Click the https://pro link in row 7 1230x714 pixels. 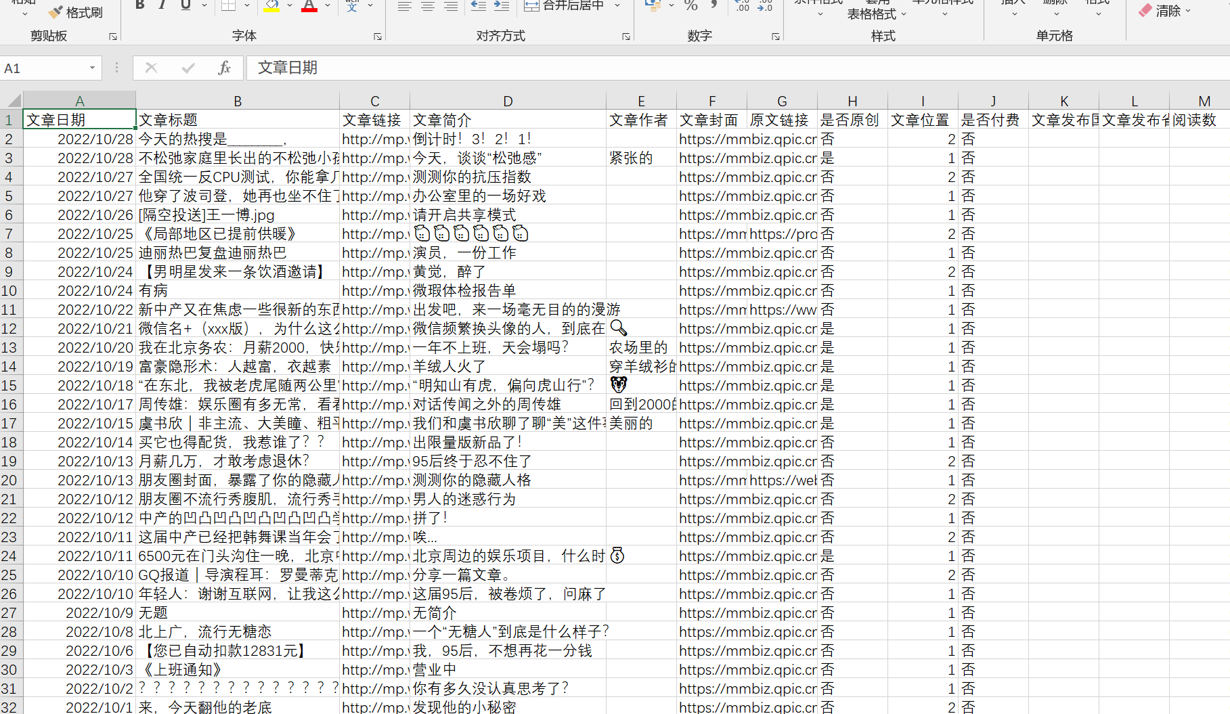782,233
